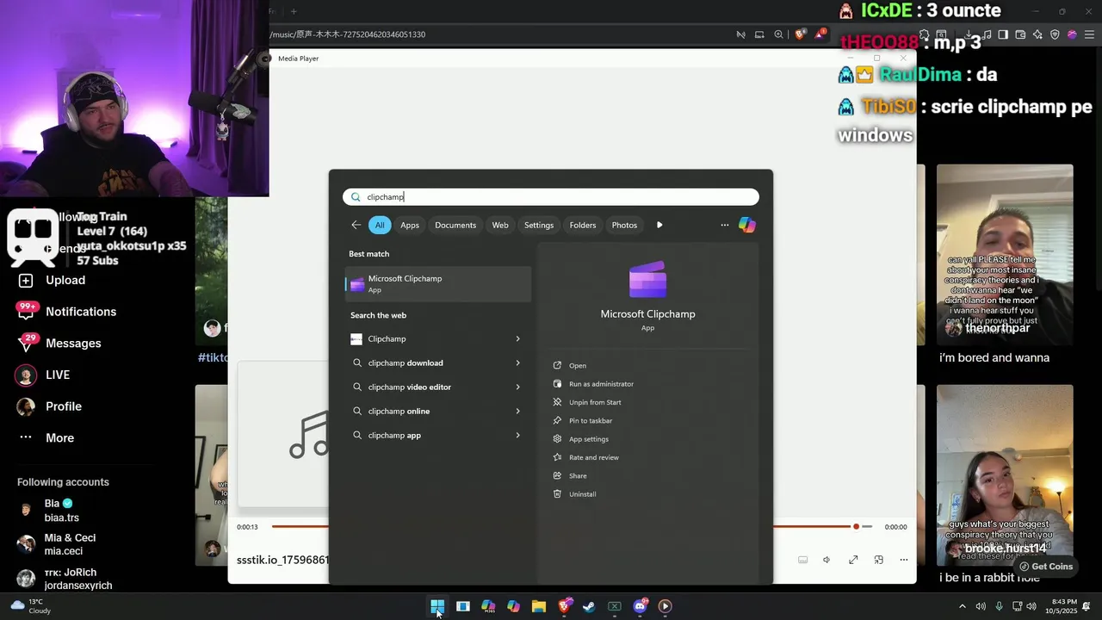The height and width of the screenshot is (620, 1102).
Task: Go back using the search panel arrow
Action: [356, 225]
